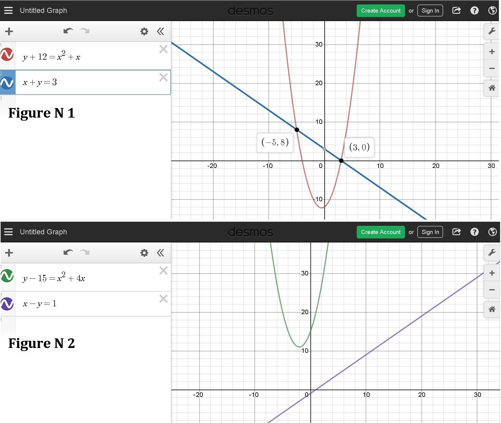Zoom in on the lower graph
501x423 pixels.
point(492,273)
